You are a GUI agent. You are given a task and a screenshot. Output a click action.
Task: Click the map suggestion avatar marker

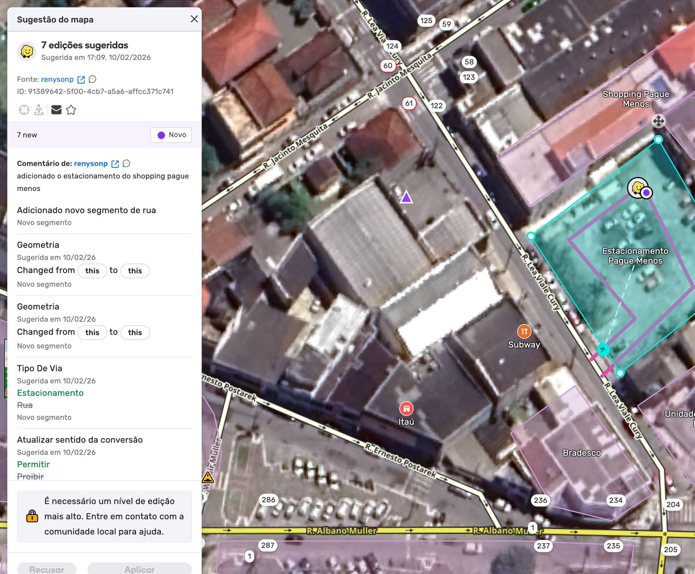tap(638, 188)
